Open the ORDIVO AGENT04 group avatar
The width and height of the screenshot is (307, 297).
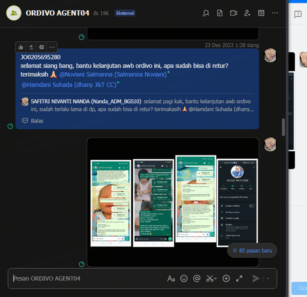(14, 13)
